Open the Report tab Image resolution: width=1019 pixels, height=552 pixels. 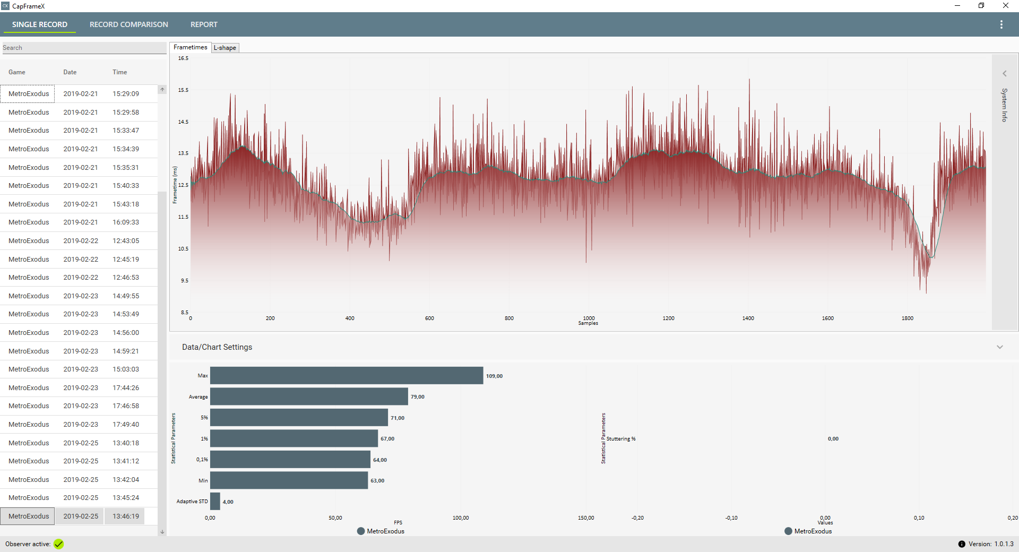click(204, 24)
